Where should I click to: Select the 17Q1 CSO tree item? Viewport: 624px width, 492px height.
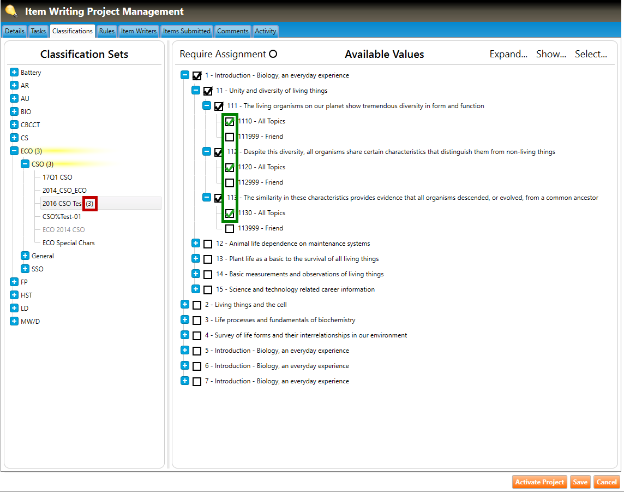coord(57,177)
